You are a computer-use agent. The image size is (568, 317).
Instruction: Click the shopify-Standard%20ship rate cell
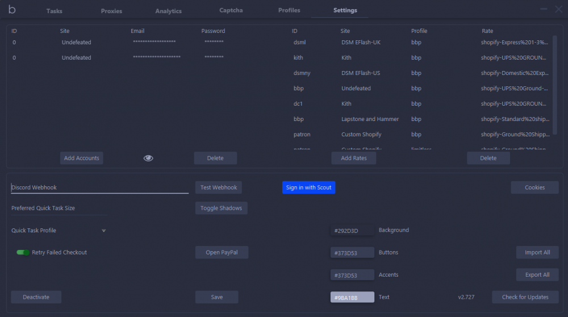(515, 119)
